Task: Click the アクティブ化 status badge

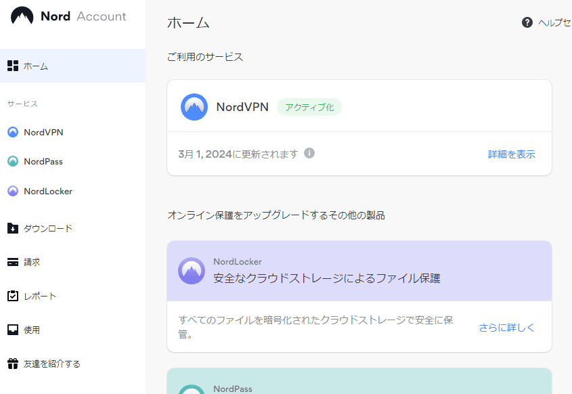Action: coord(309,107)
